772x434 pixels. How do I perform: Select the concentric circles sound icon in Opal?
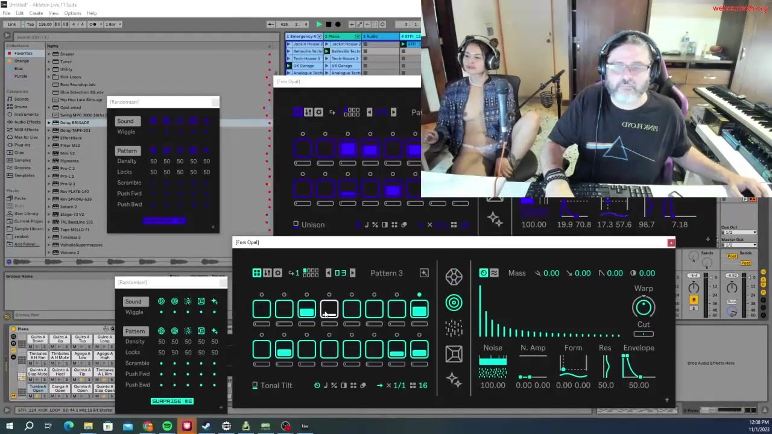click(x=454, y=303)
